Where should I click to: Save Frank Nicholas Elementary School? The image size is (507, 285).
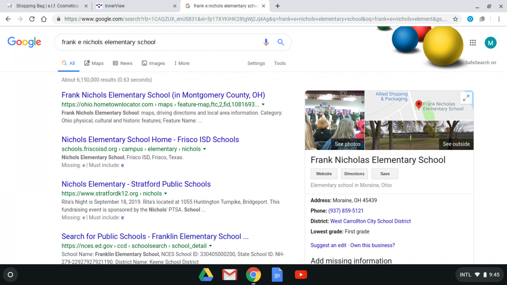tap(385, 174)
